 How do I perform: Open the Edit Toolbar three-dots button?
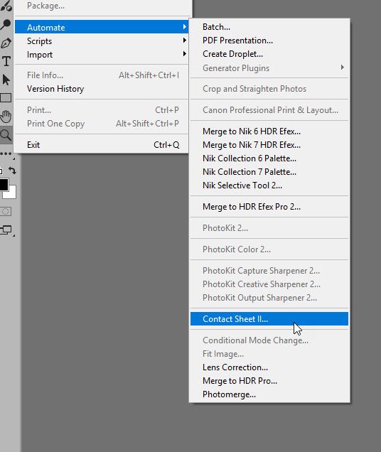[x=6, y=154]
